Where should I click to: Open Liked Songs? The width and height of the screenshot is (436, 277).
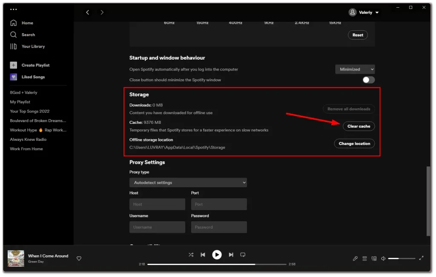pos(33,77)
